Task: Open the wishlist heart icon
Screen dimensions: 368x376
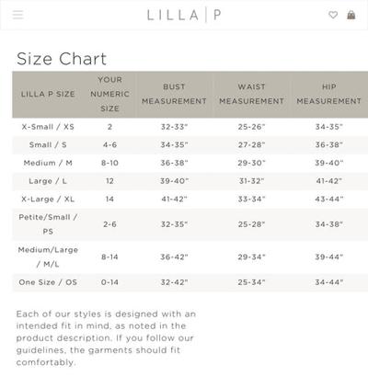Action: coord(333,15)
